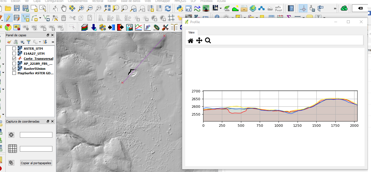Click the xyToPoint plugin icon
Screen dimensions: 371x172
click(x=278, y=8)
